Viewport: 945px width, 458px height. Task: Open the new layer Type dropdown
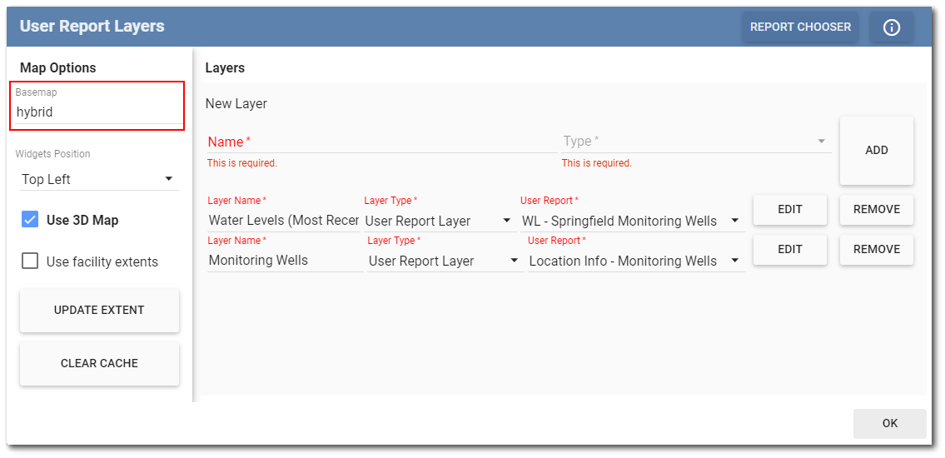695,142
